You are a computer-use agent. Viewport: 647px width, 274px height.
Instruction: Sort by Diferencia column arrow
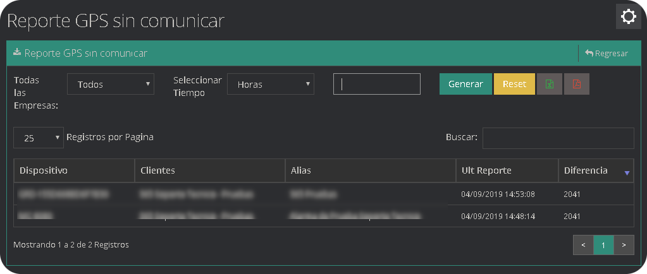click(627, 172)
